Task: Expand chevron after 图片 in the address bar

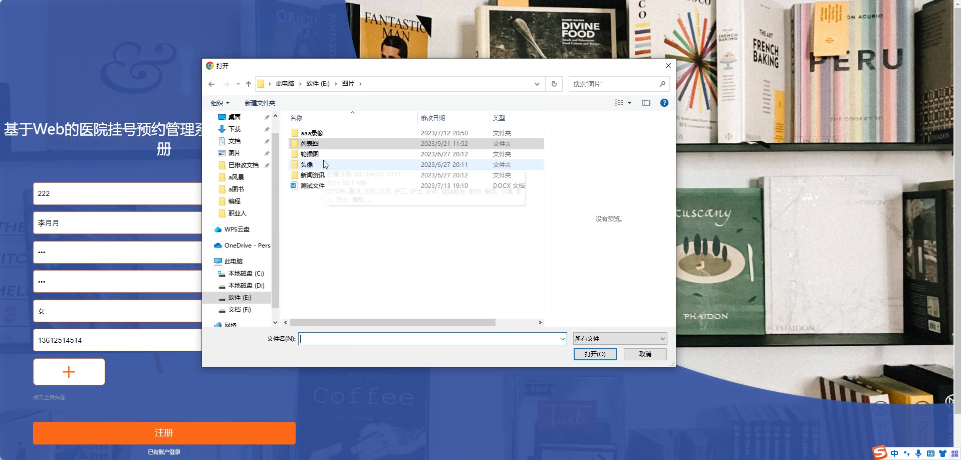Action: click(x=360, y=84)
